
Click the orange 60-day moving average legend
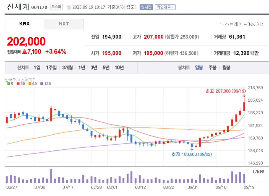pyautogui.click(x=33, y=84)
